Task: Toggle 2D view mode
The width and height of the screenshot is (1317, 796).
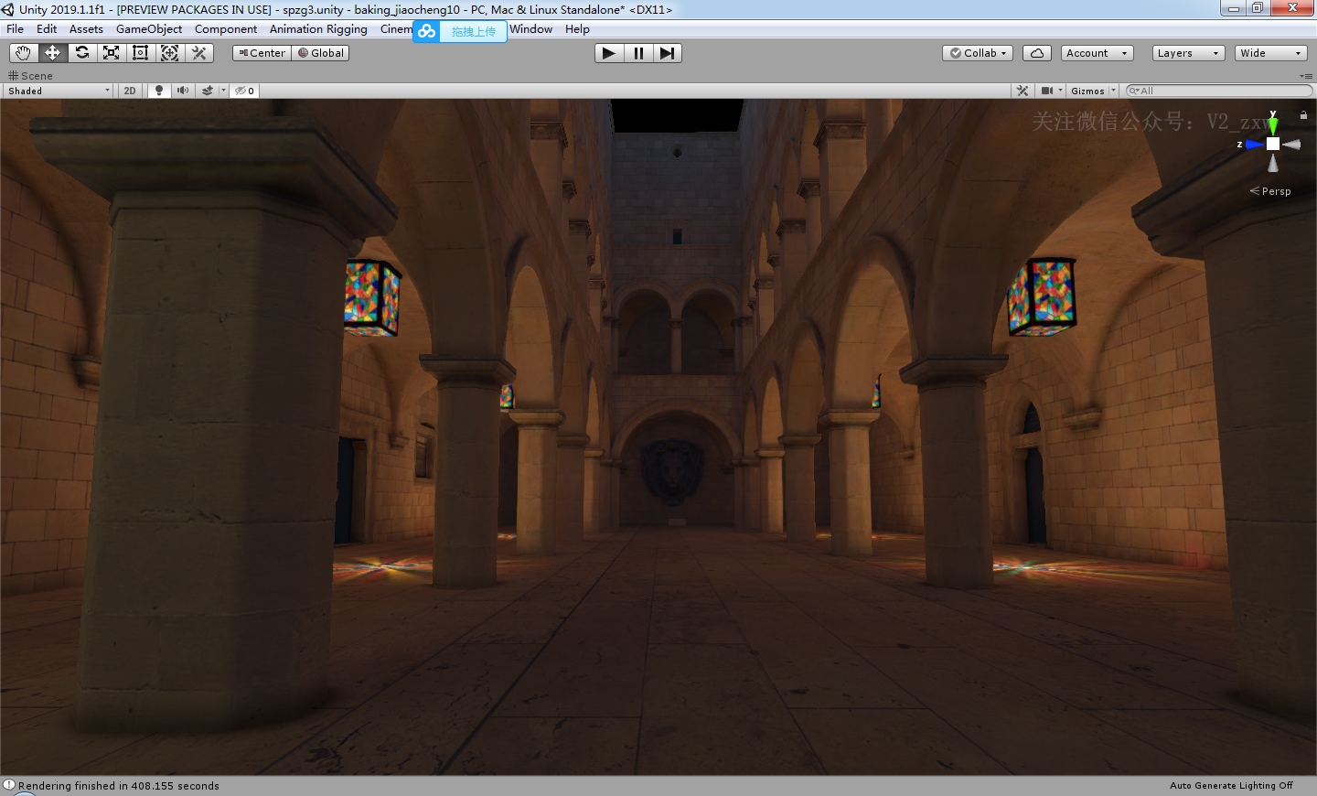Action: point(130,91)
